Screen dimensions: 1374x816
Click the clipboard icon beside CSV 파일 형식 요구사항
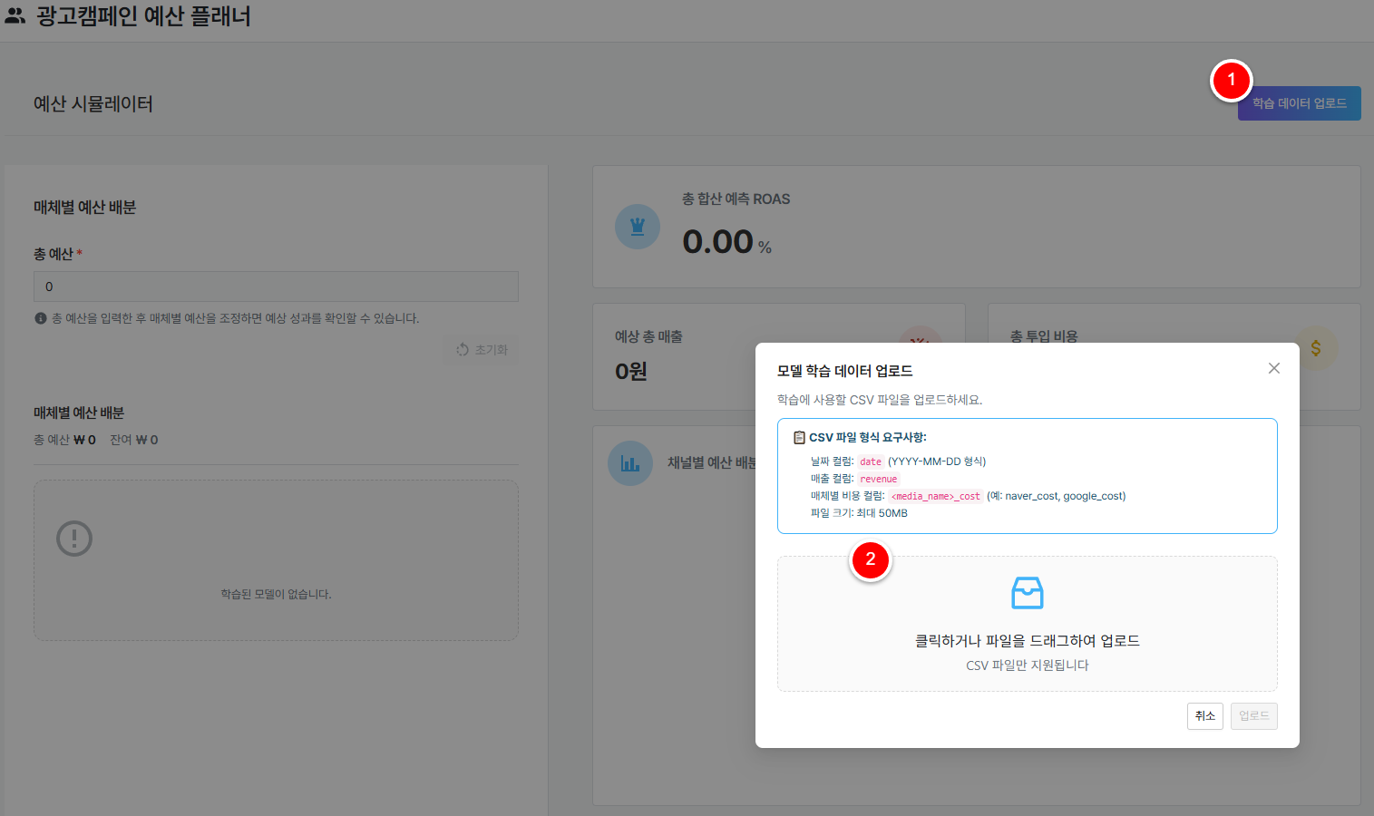pos(799,438)
